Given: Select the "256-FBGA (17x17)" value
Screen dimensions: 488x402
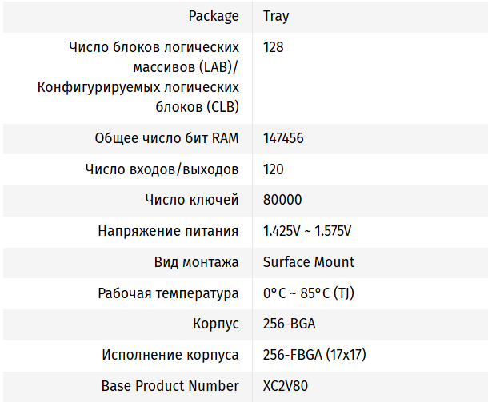Looking at the screenshot, I should click(x=314, y=355).
